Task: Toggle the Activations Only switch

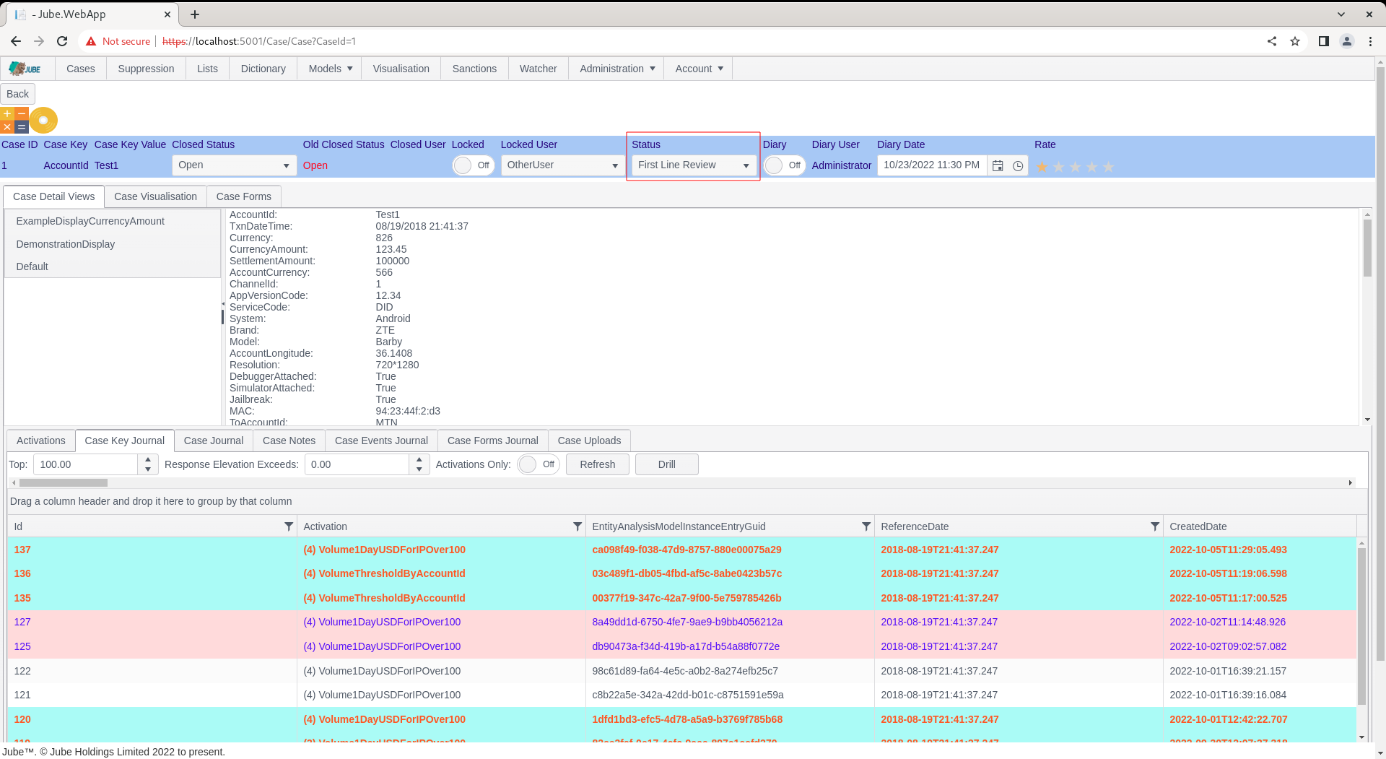Action: [539, 464]
